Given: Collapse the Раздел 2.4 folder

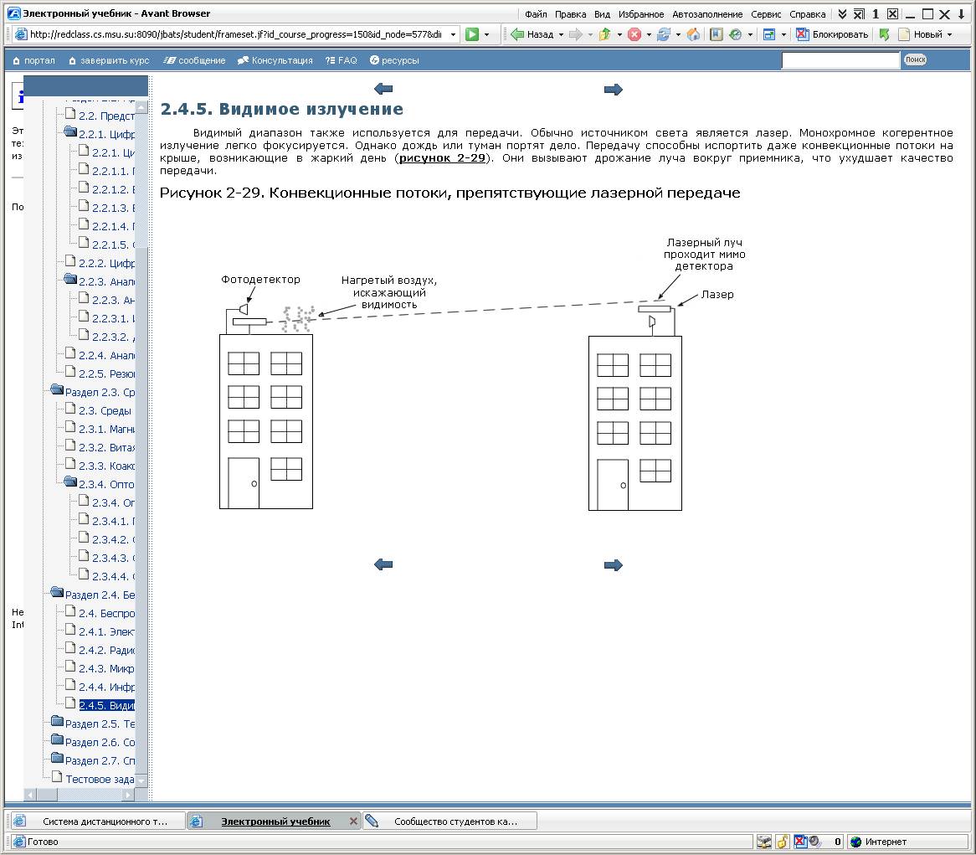Looking at the screenshot, I should (x=57, y=592).
